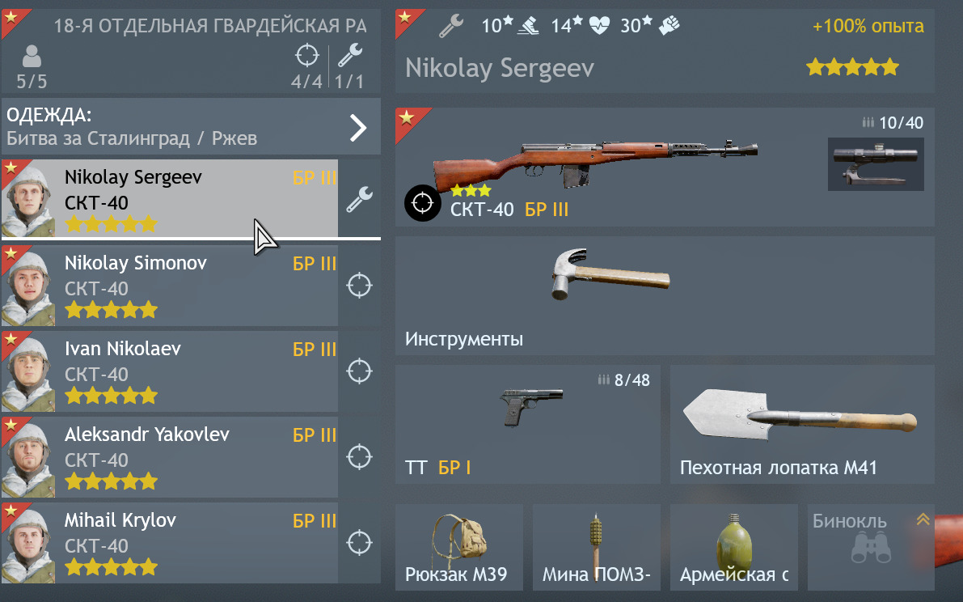This screenshot has width=963, height=602.
Task: Click the squad repair wrench counter 1/1
Action: pos(349,66)
